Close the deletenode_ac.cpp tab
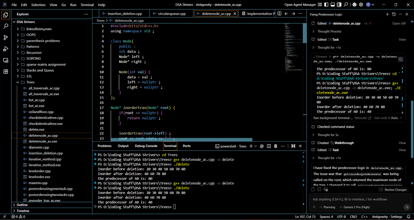The image size is (414, 220). pyautogui.click(x=235, y=14)
